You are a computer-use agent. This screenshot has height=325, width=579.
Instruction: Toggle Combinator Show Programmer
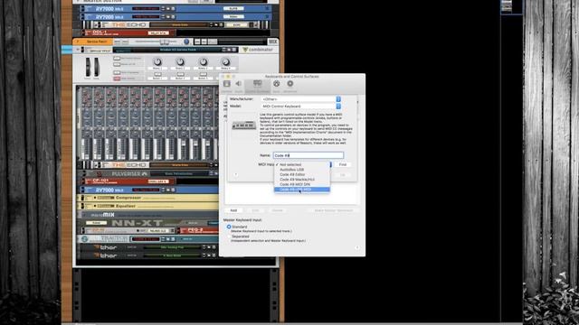coord(117,72)
